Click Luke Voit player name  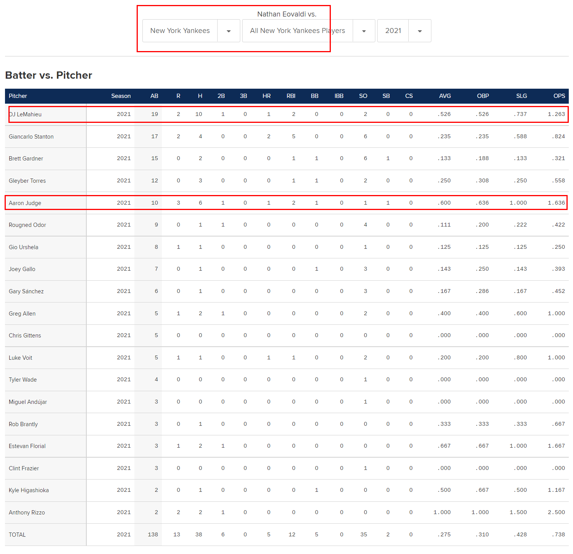(x=20, y=358)
